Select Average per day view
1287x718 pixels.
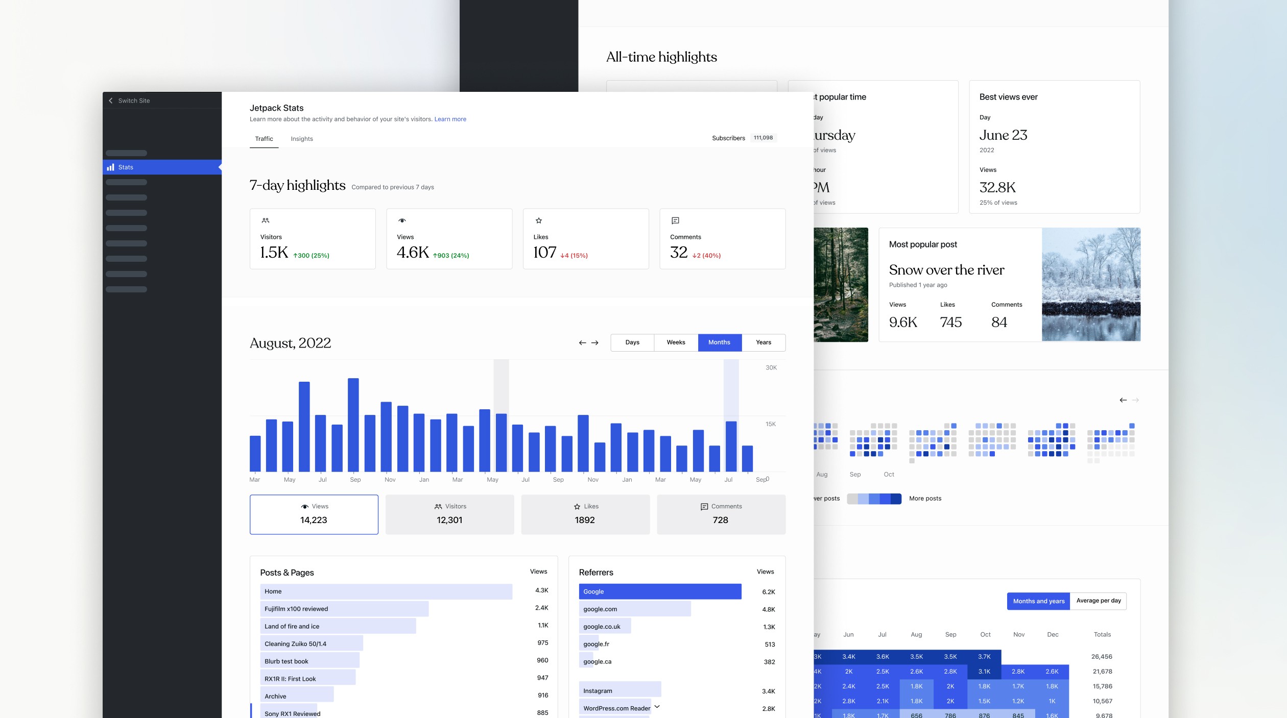coord(1099,601)
